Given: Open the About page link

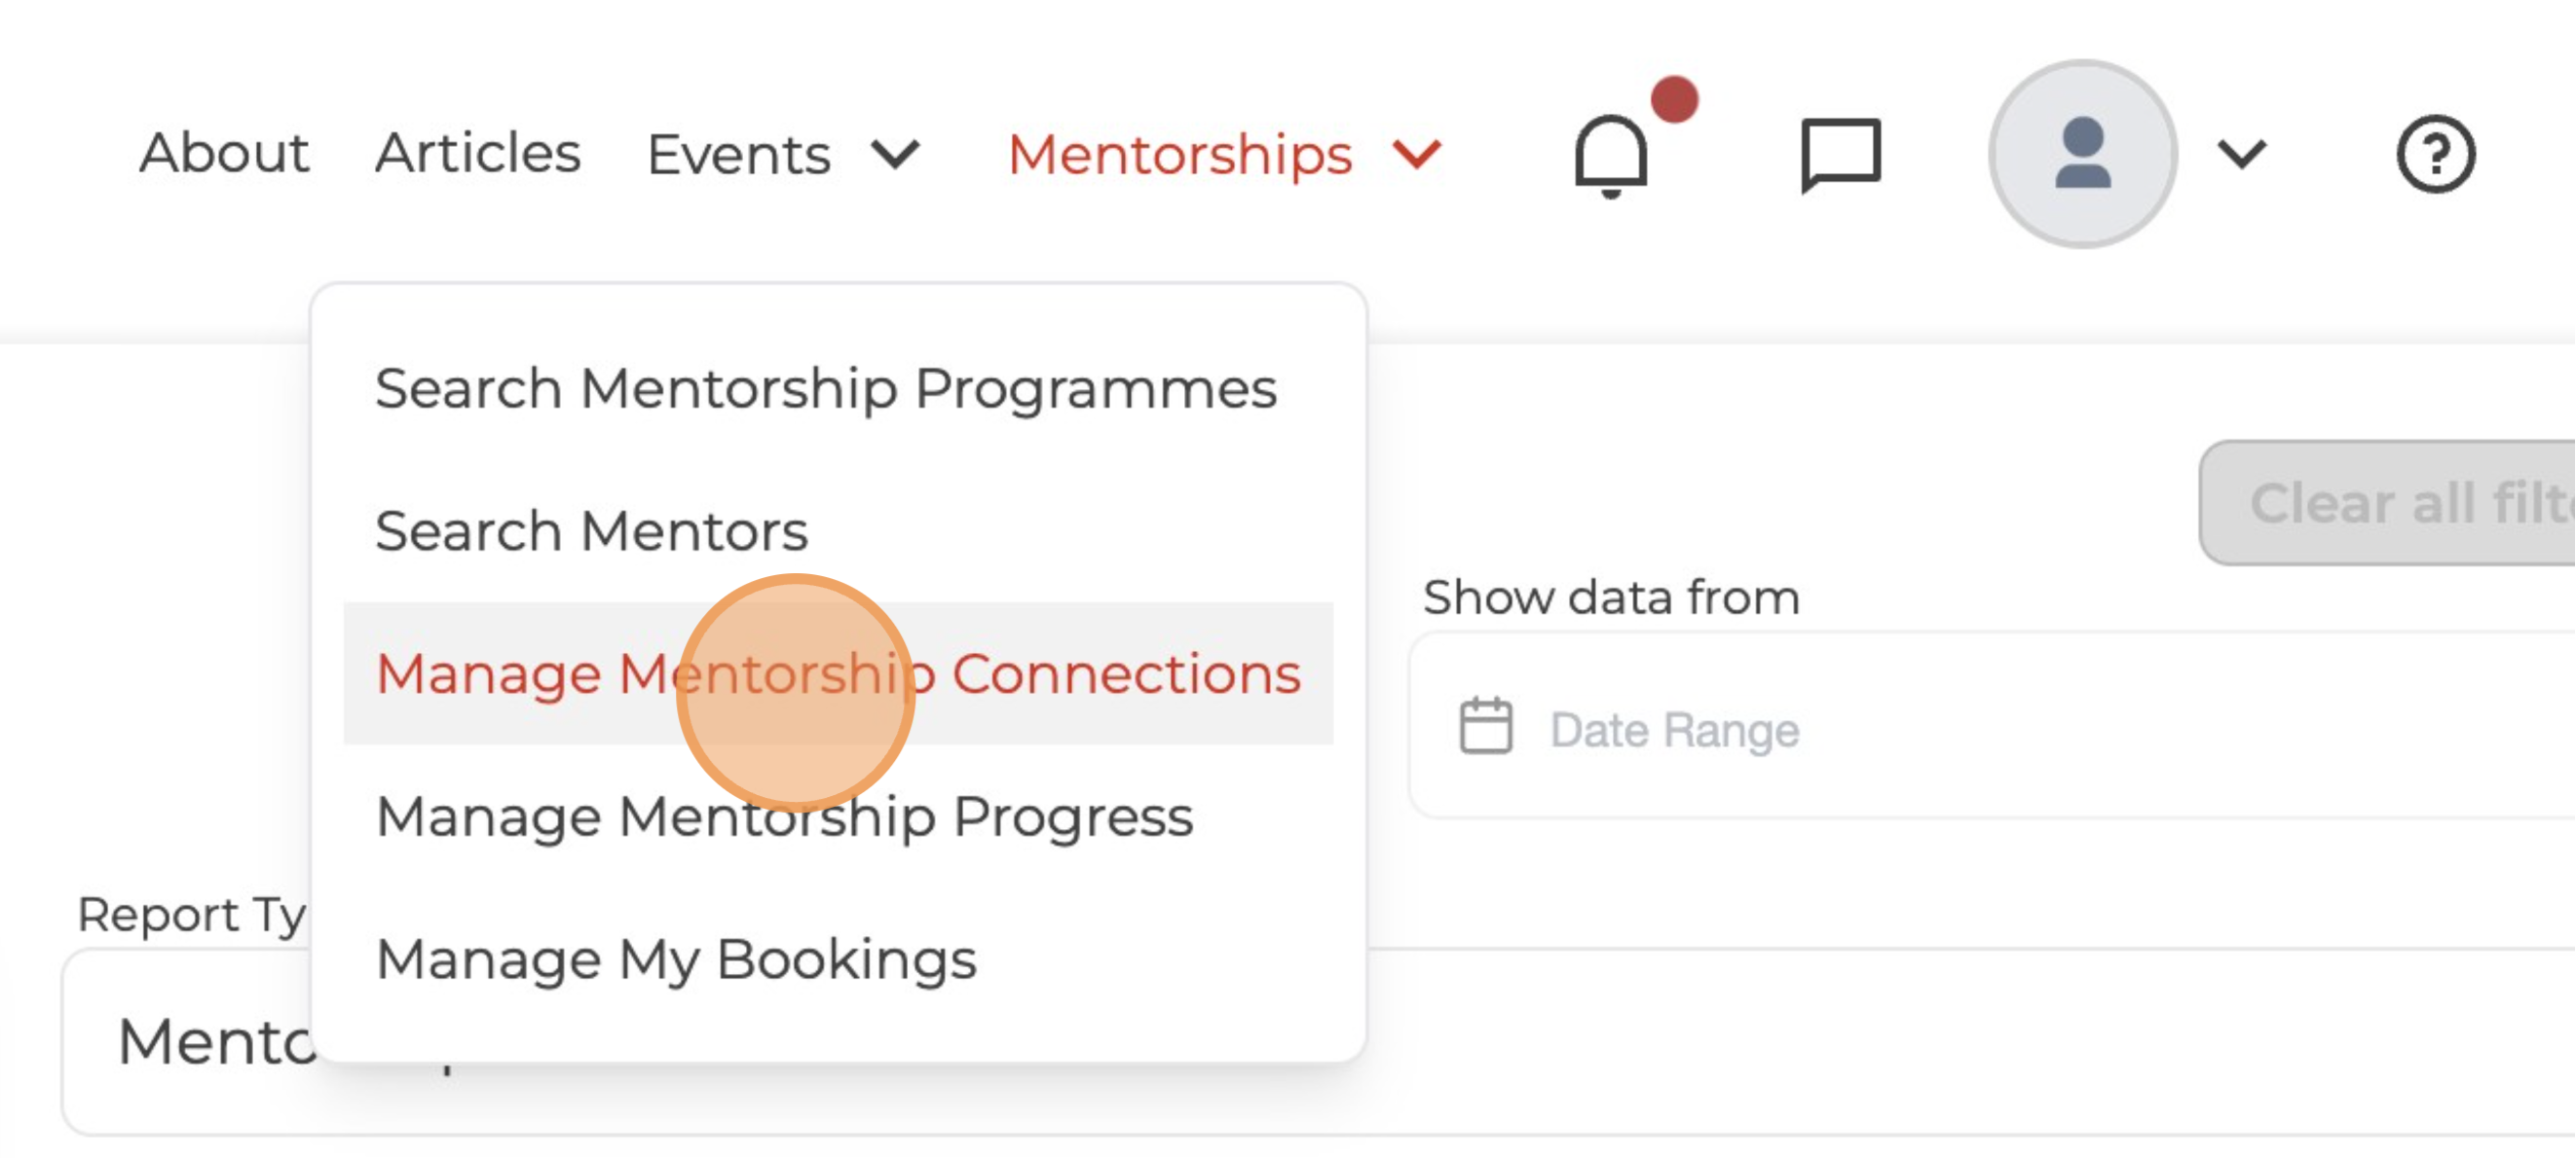Looking at the screenshot, I should (x=224, y=153).
